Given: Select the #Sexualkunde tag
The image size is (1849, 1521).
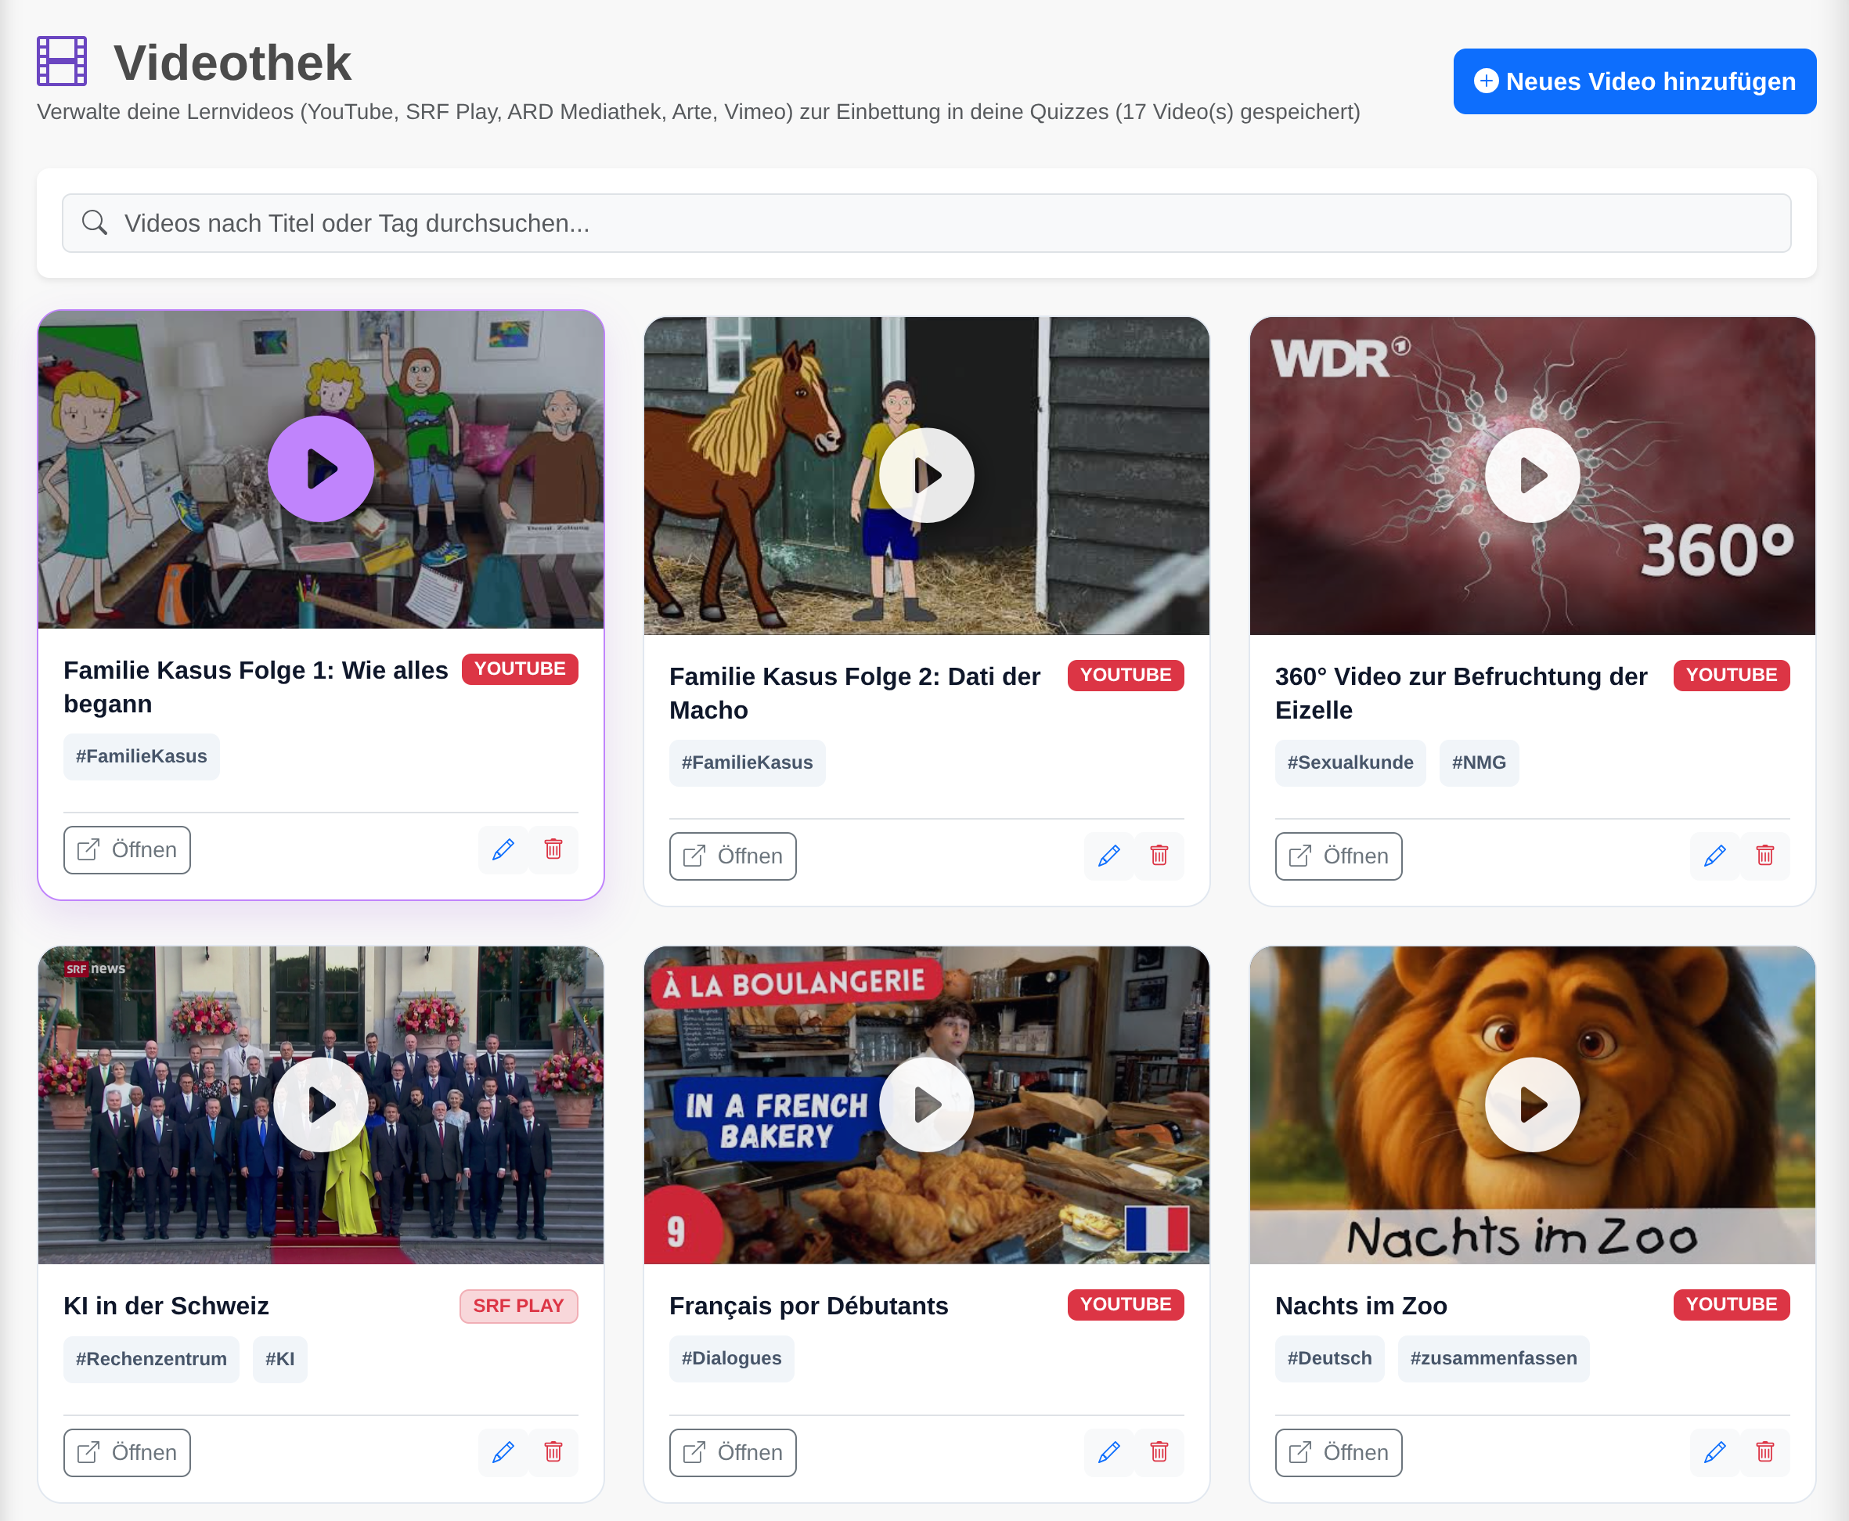Looking at the screenshot, I should pyautogui.click(x=1350, y=762).
